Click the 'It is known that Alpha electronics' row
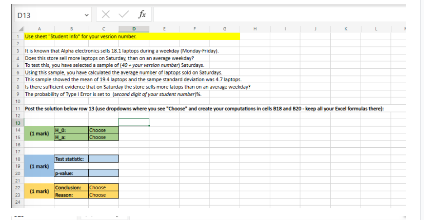 click(122, 51)
